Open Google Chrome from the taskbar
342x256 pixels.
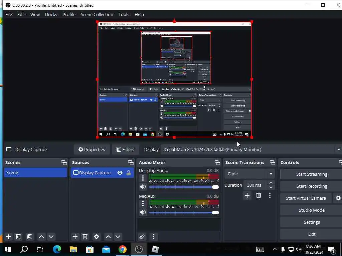click(122, 249)
